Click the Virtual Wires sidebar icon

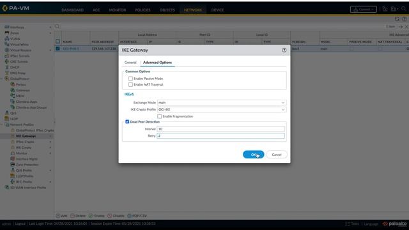coord(7,44)
